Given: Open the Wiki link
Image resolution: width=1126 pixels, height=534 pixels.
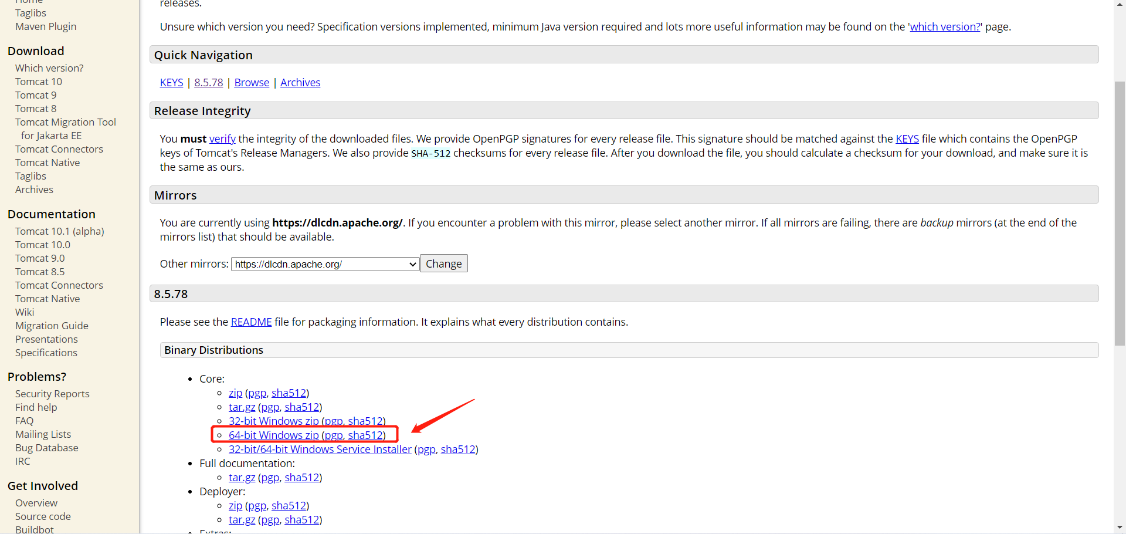Looking at the screenshot, I should click(25, 312).
